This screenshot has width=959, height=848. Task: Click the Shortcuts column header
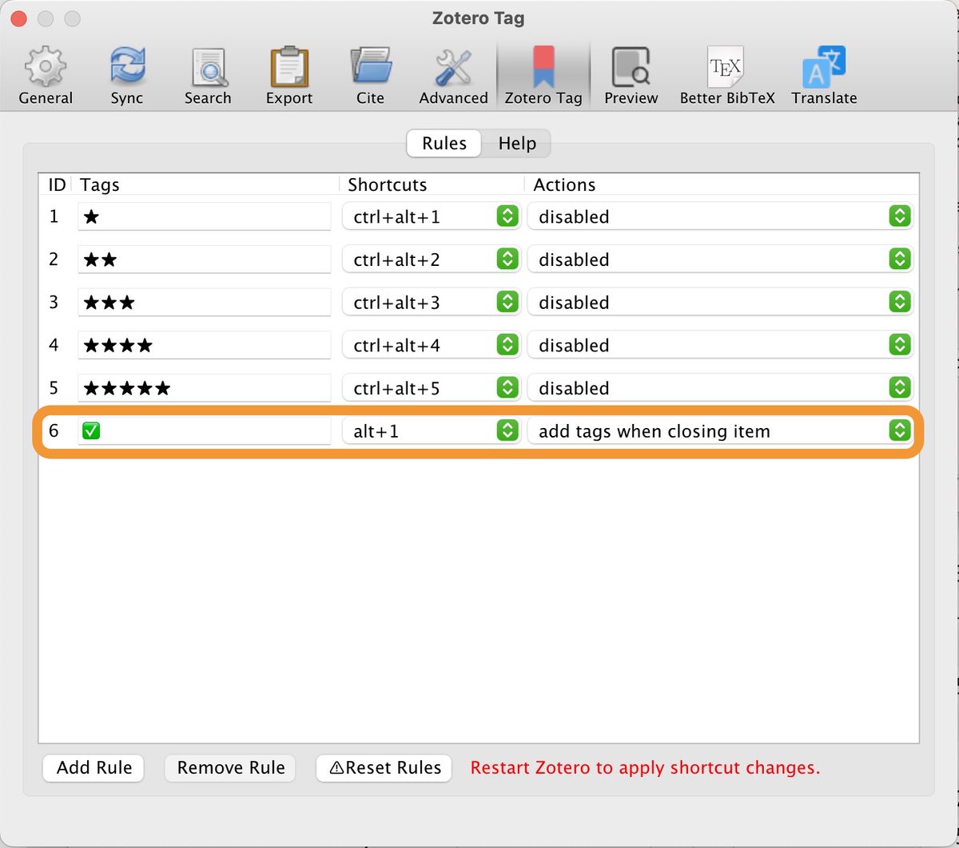pyautogui.click(x=388, y=184)
